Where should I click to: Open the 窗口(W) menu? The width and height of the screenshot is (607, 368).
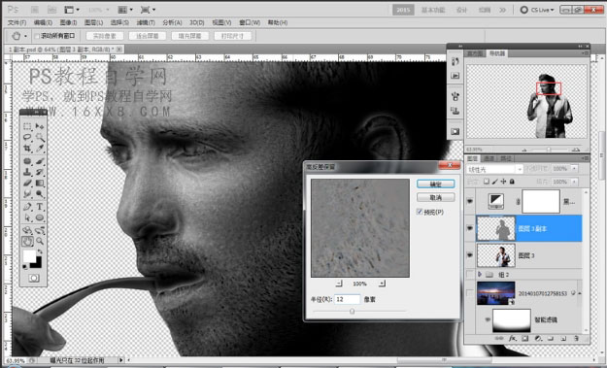pyautogui.click(x=250, y=23)
